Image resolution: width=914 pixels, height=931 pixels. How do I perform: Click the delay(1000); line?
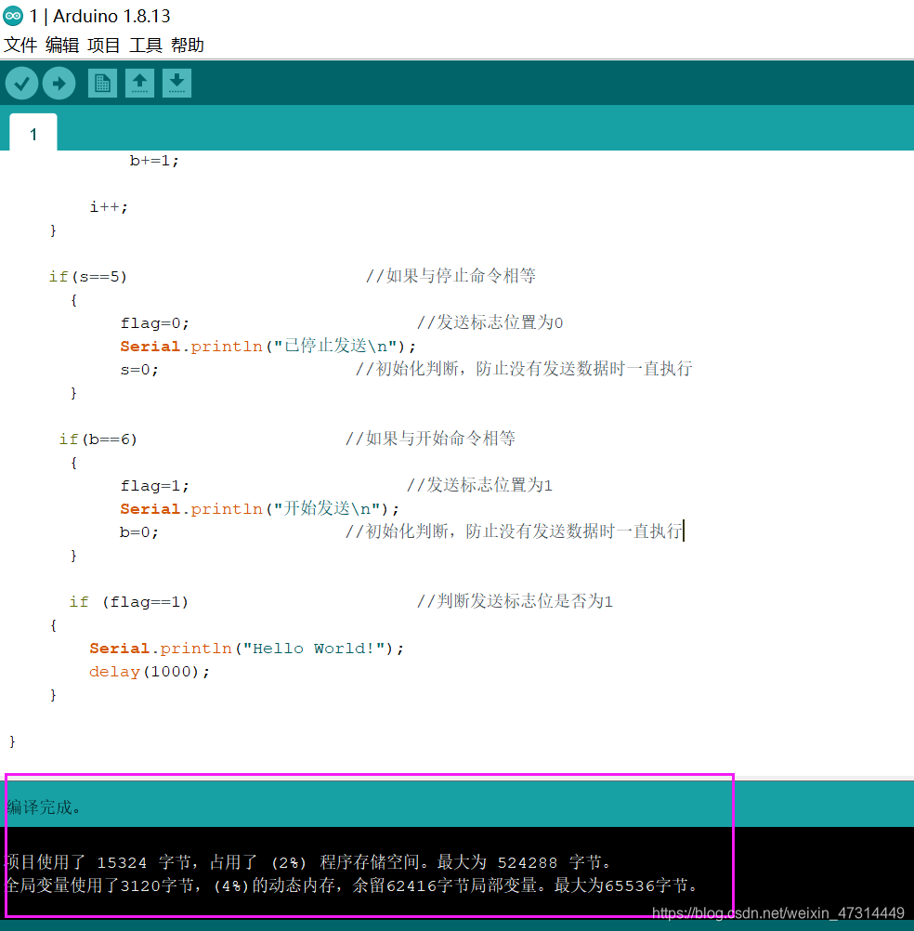pyautogui.click(x=150, y=672)
